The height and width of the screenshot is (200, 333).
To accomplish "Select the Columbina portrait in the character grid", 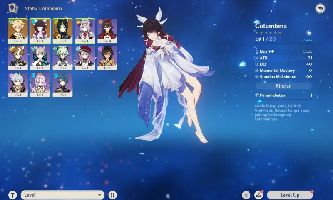I will [x=40, y=31].
